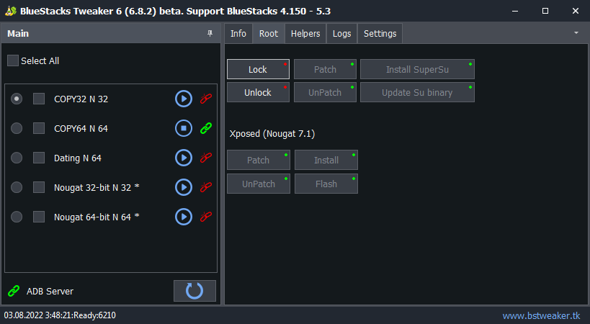Click the green link icon for COPY64
The height and width of the screenshot is (324, 590).
pyautogui.click(x=206, y=128)
